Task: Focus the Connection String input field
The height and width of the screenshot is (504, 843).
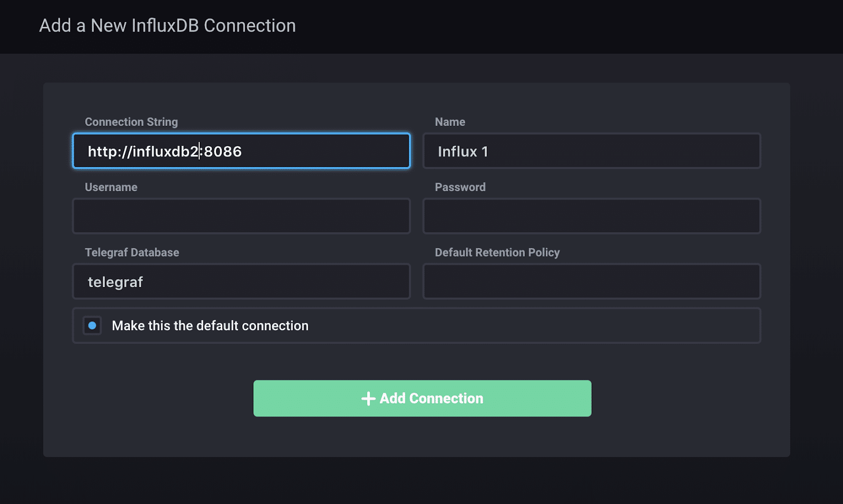Action: tap(316, 151)
